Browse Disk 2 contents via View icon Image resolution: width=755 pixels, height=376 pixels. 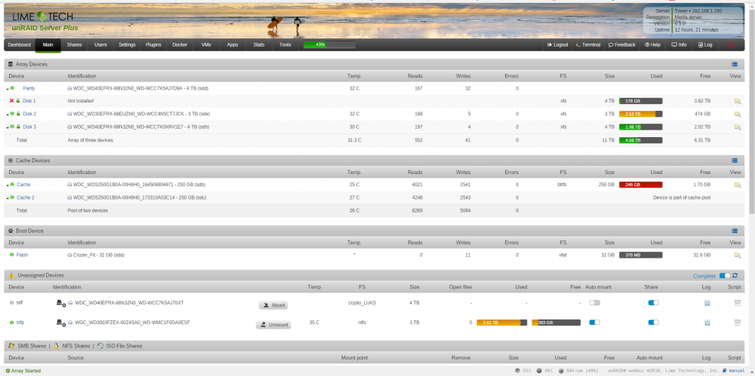pos(737,114)
